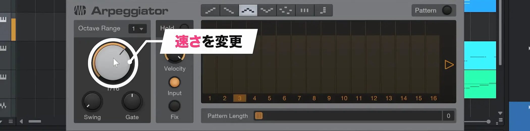Select step 10 in the pattern grid
Viewport: 530px width, 131px height.
click(344, 98)
